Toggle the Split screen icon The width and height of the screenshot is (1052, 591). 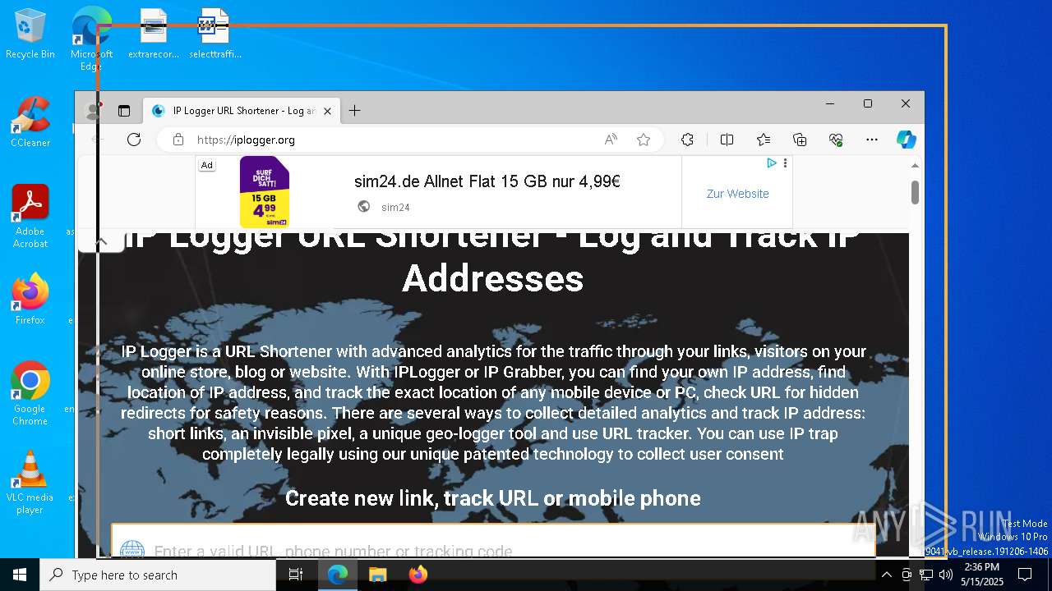pos(727,140)
